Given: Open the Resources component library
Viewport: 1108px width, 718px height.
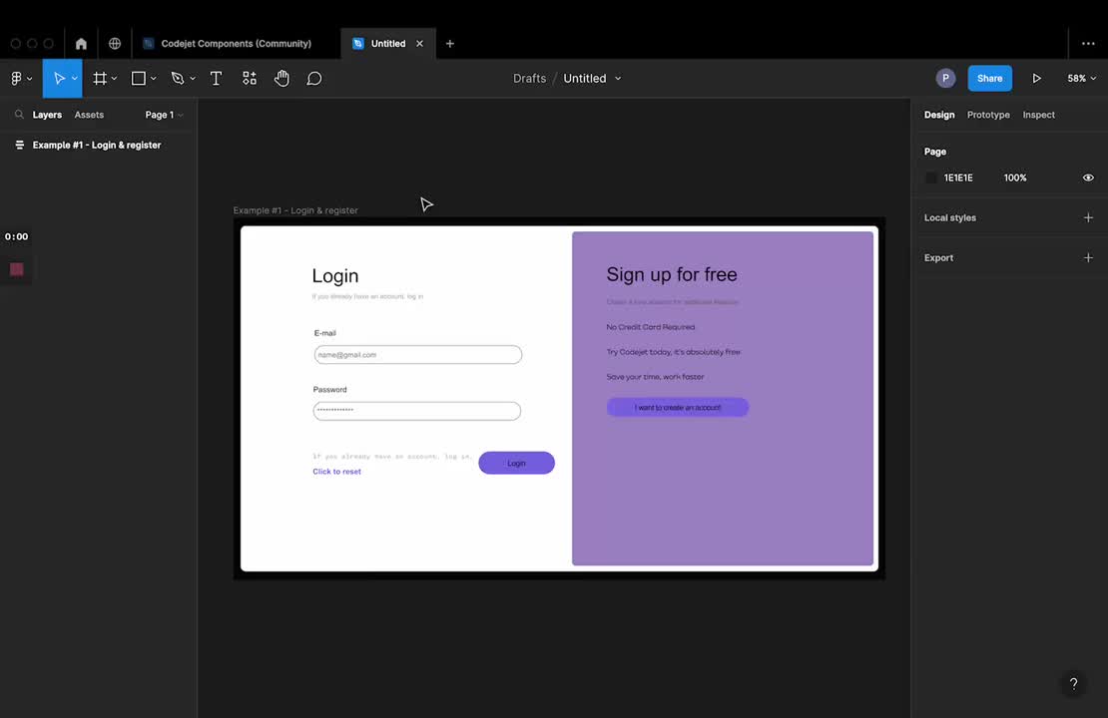Looking at the screenshot, I should [249, 78].
